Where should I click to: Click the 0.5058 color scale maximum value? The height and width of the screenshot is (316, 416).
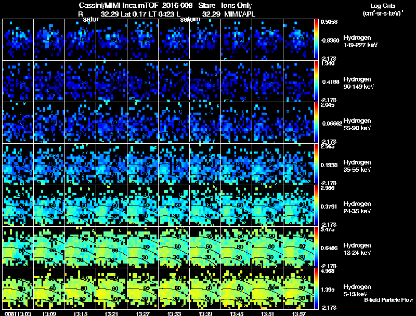pyautogui.click(x=329, y=22)
